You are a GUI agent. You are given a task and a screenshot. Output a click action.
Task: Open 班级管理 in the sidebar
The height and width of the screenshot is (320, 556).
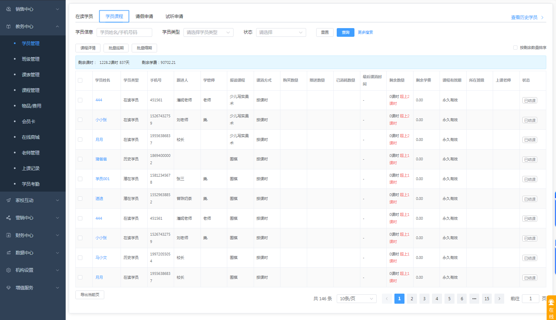click(x=31, y=59)
